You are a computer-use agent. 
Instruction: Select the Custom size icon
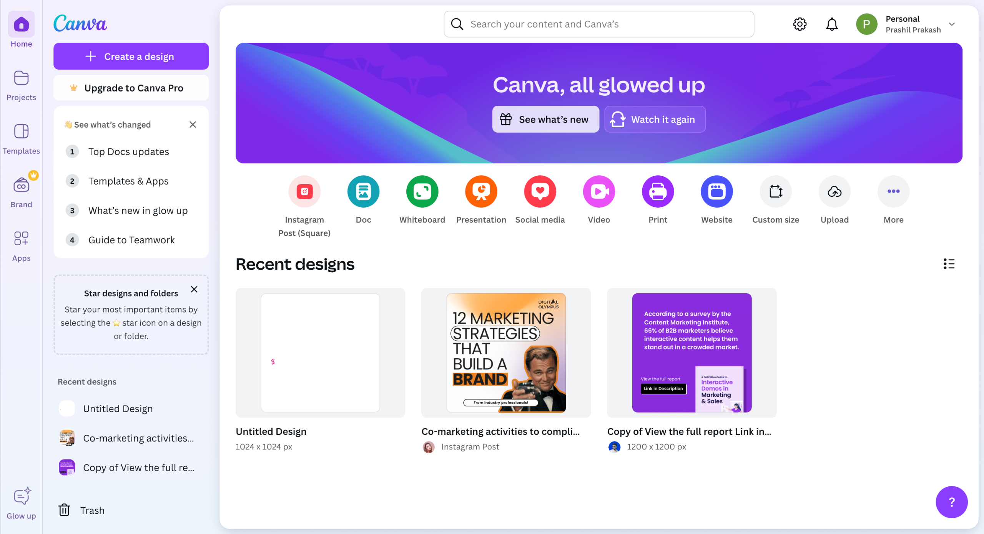[775, 191]
